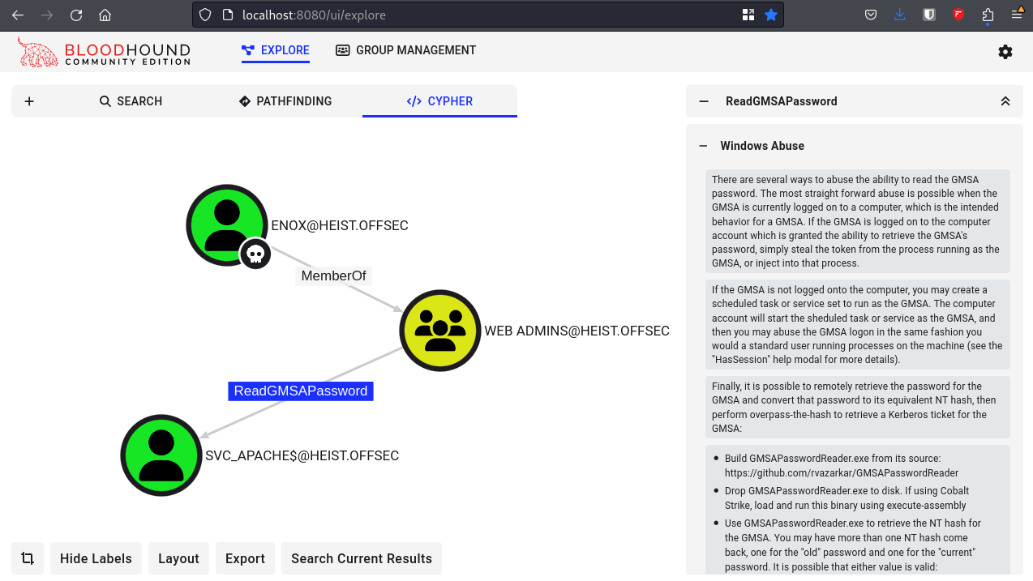
Task: Hide Labels on the graph
Action: tap(96, 558)
